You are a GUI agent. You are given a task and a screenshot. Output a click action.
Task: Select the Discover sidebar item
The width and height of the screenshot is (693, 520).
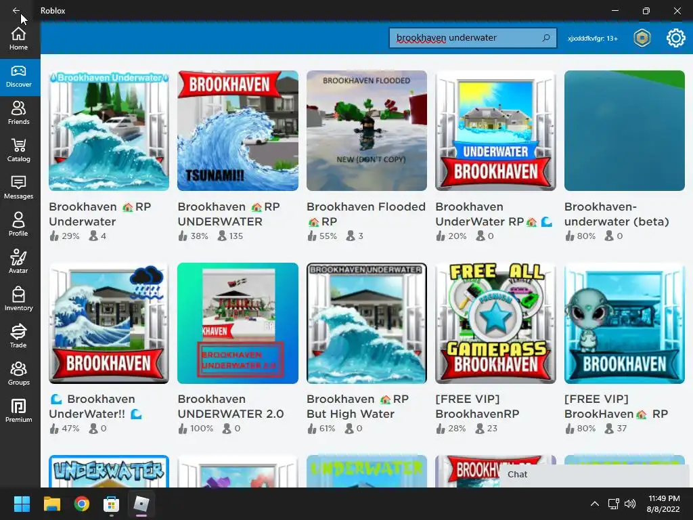[18, 77]
